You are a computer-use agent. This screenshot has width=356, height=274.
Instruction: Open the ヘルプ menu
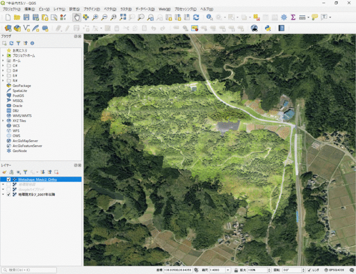click(206, 9)
